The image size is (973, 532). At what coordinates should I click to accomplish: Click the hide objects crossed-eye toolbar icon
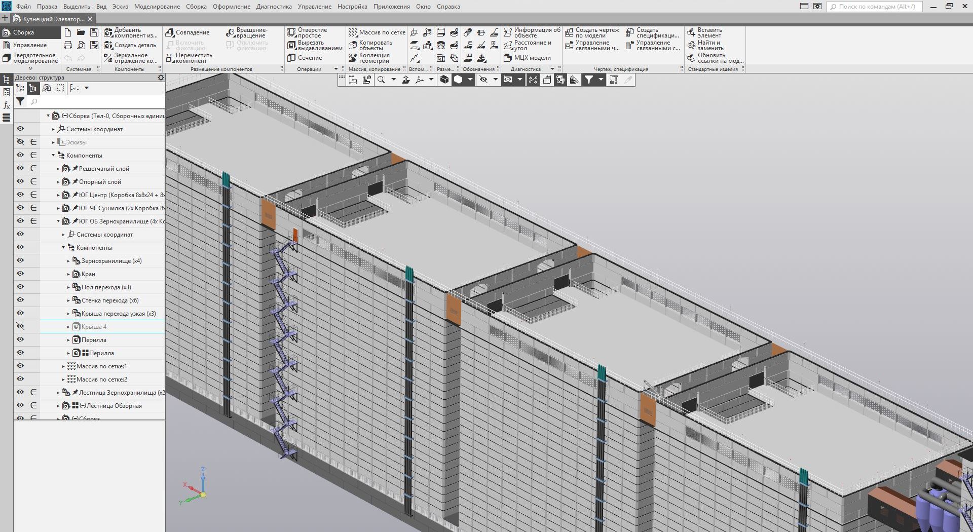pyautogui.click(x=483, y=80)
